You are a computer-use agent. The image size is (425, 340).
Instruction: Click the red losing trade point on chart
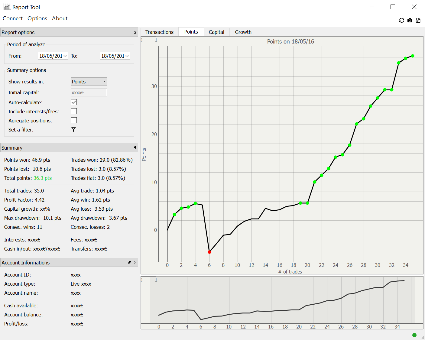(209, 252)
